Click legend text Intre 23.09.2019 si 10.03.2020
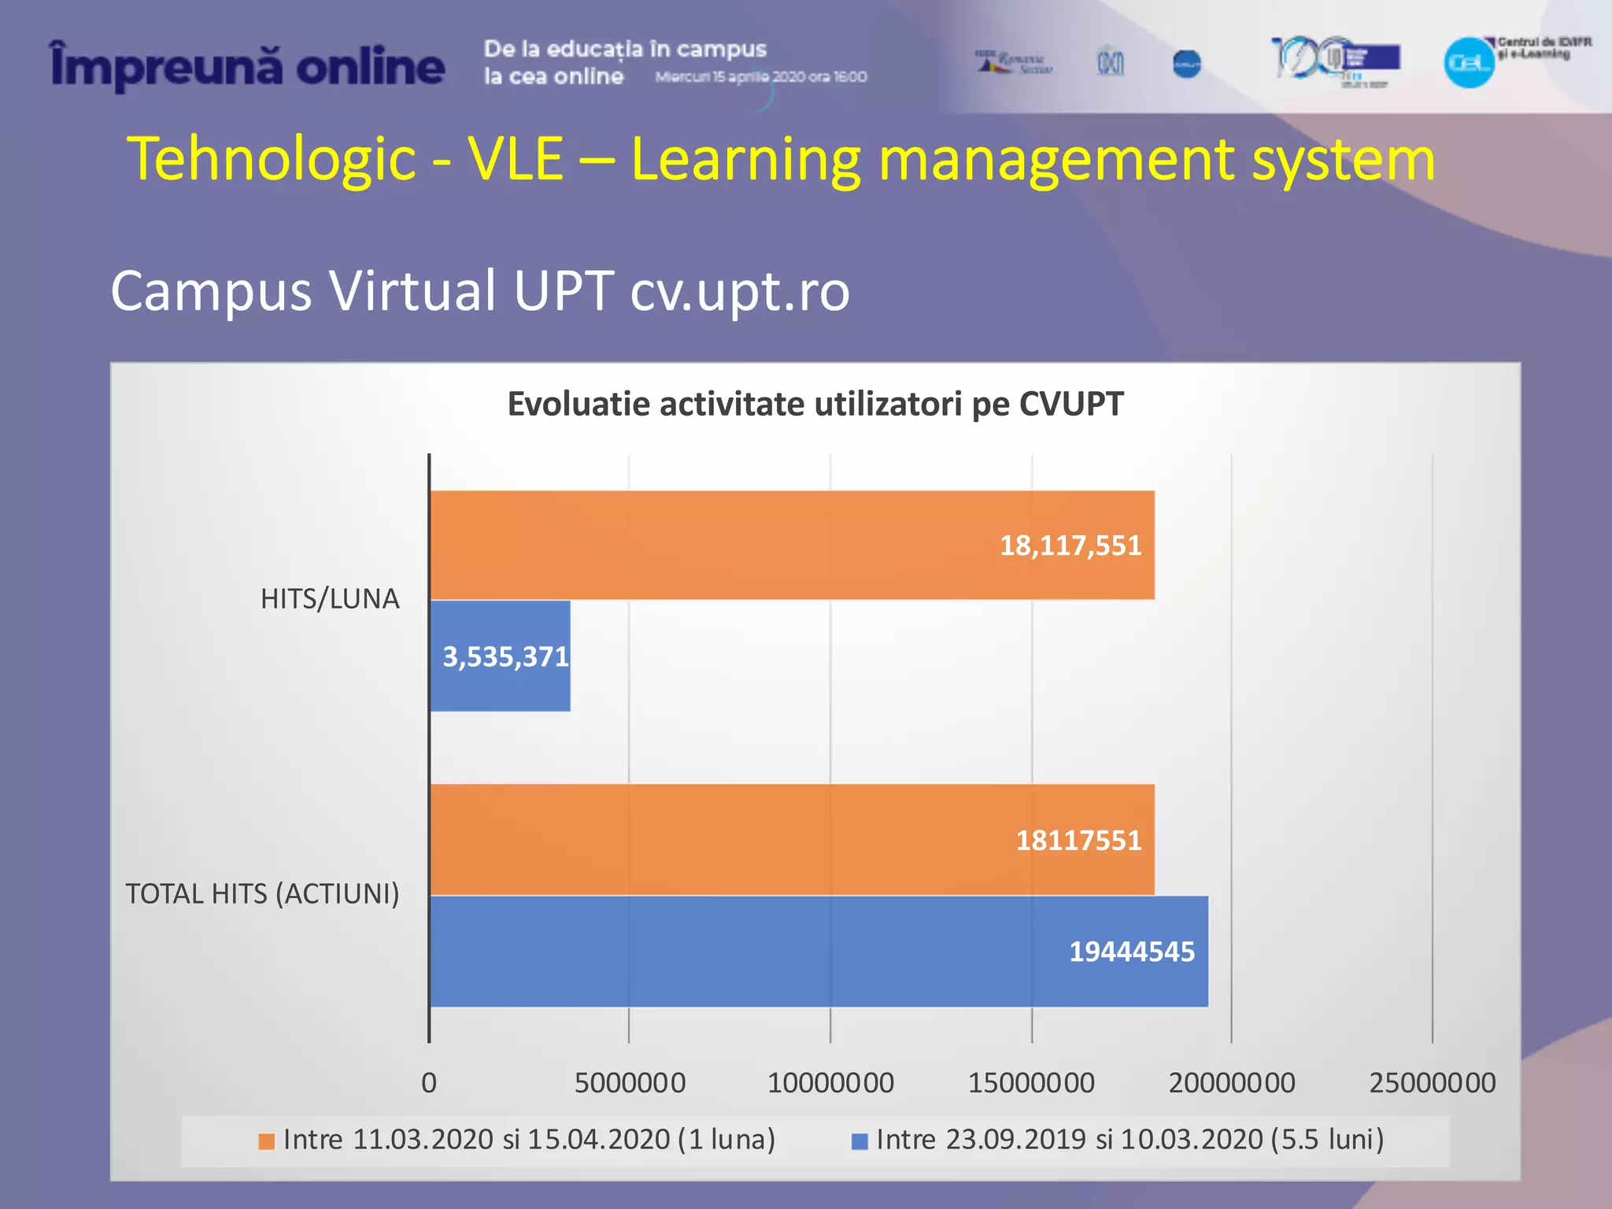This screenshot has width=1612, height=1209. pos(1130,1140)
